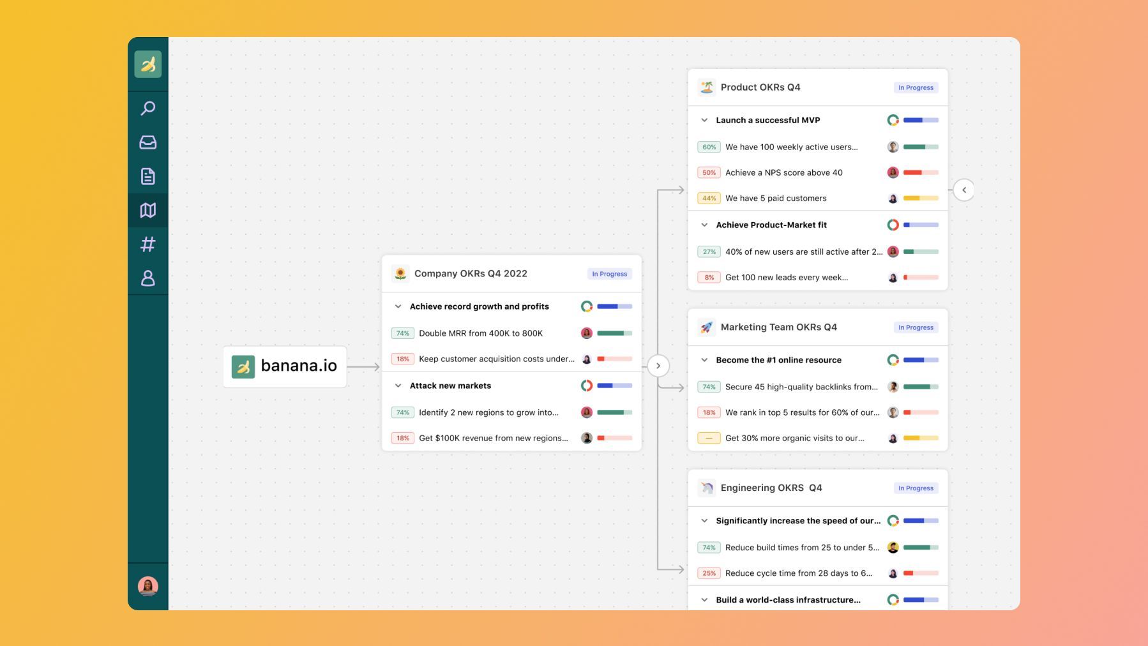Open the Engineering OKRS Q4 title

[x=771, y=488]
